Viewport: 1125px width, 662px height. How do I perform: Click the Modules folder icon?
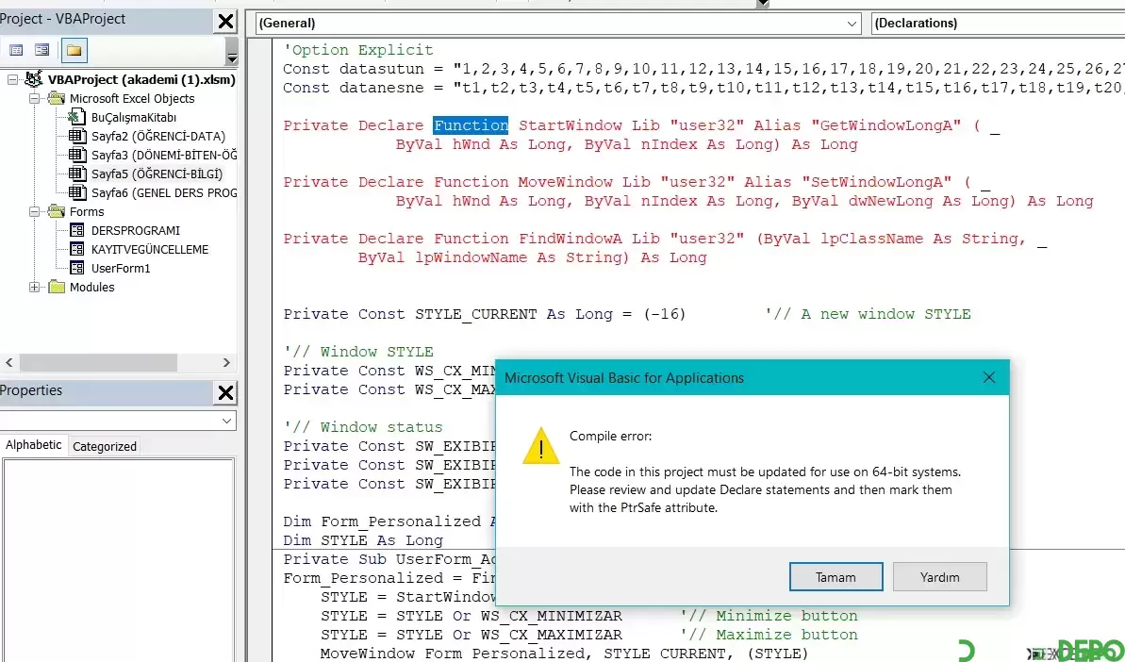tap(56, 287)
